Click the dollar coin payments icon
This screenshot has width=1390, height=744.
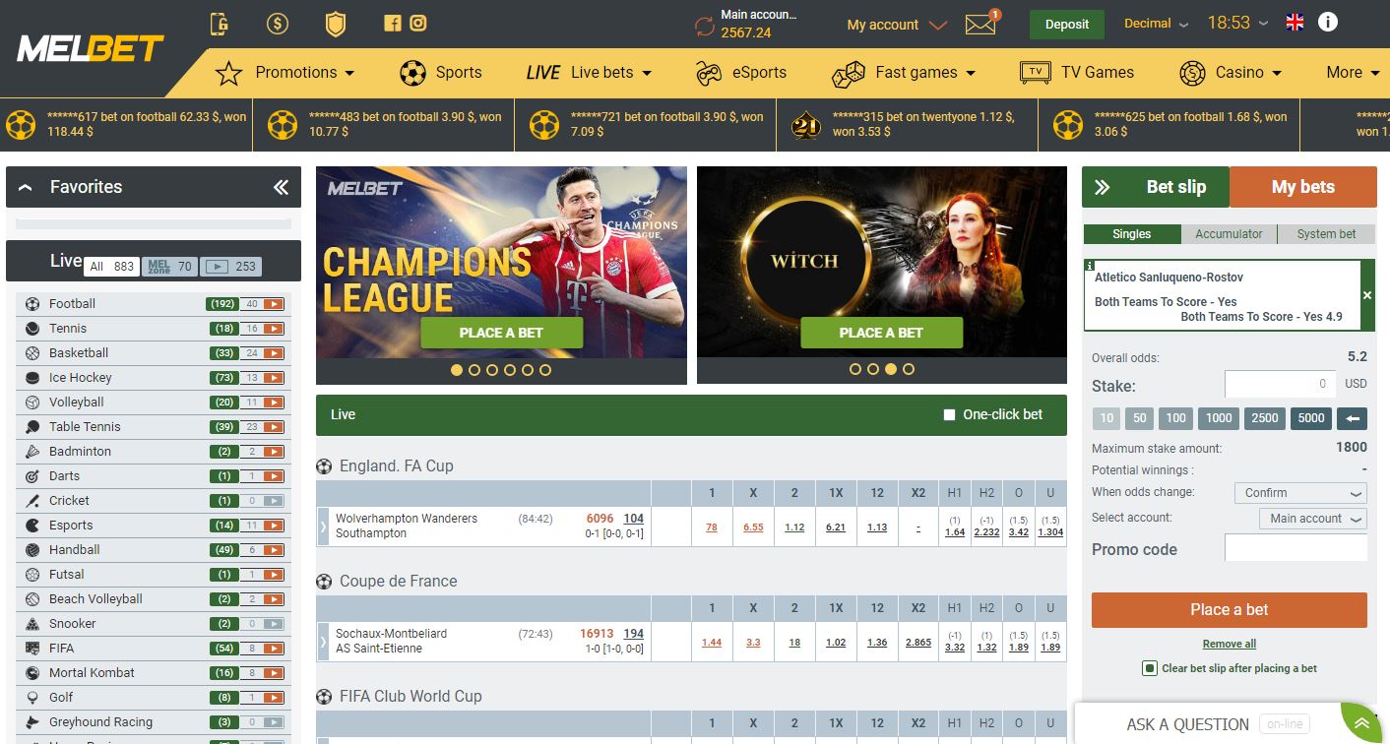point(278,24)
